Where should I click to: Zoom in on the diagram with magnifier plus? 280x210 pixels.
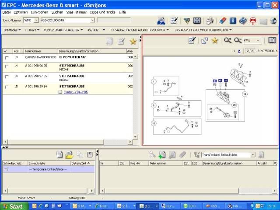[227, 41]
